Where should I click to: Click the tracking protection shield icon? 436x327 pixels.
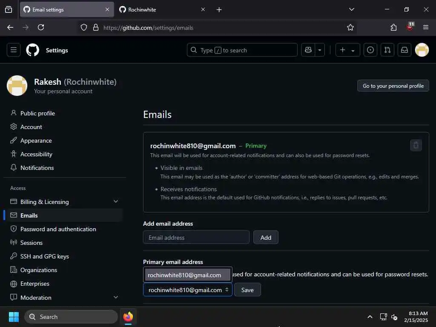click(84, 27)
